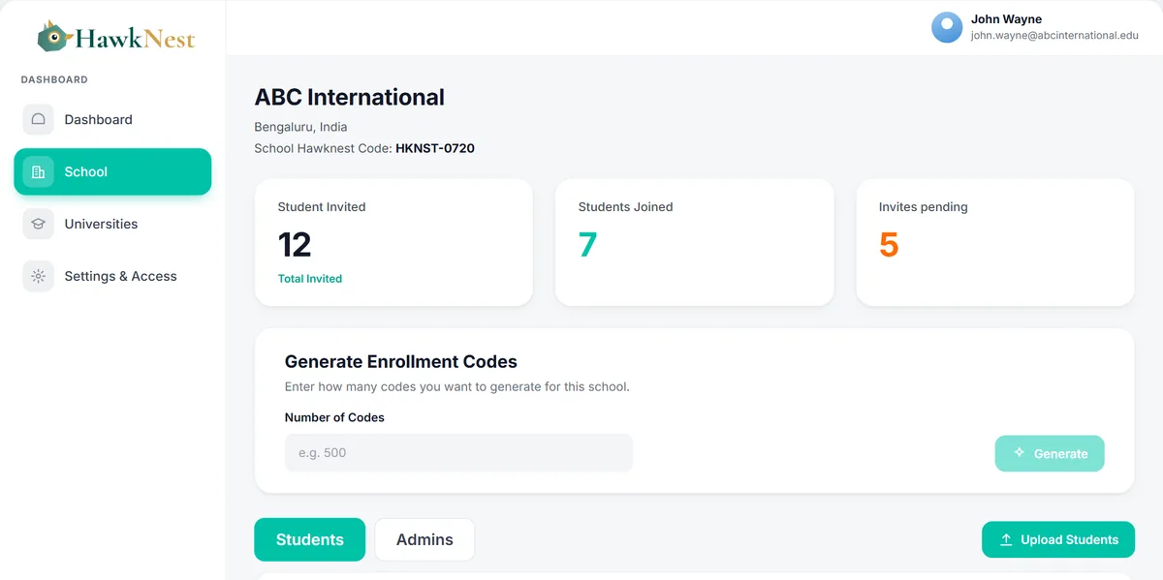
Task: Click the Total Invited label
Action: [x=310, y=279]
